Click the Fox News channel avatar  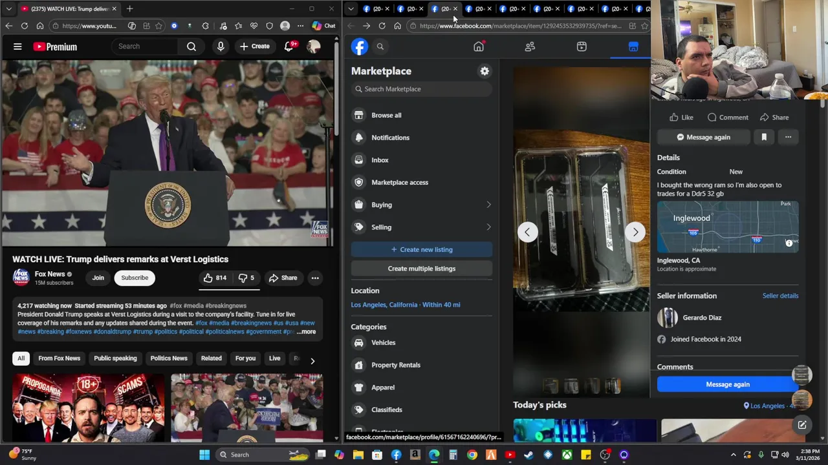[x=21, y=278]
